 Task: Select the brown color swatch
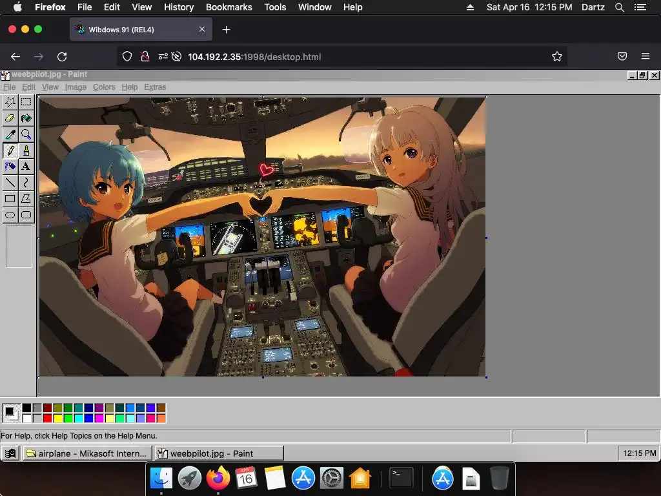(x=161, y=408)
